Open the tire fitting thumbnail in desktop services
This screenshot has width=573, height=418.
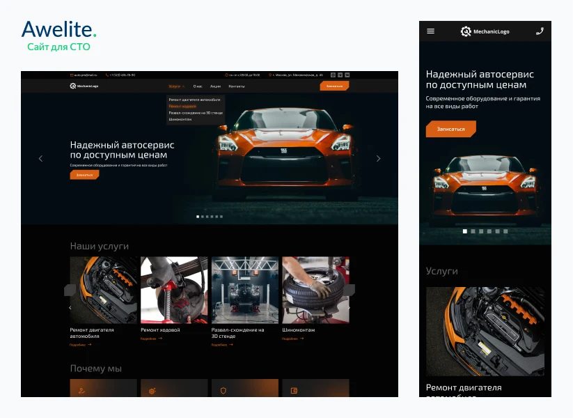pos(315,290)
